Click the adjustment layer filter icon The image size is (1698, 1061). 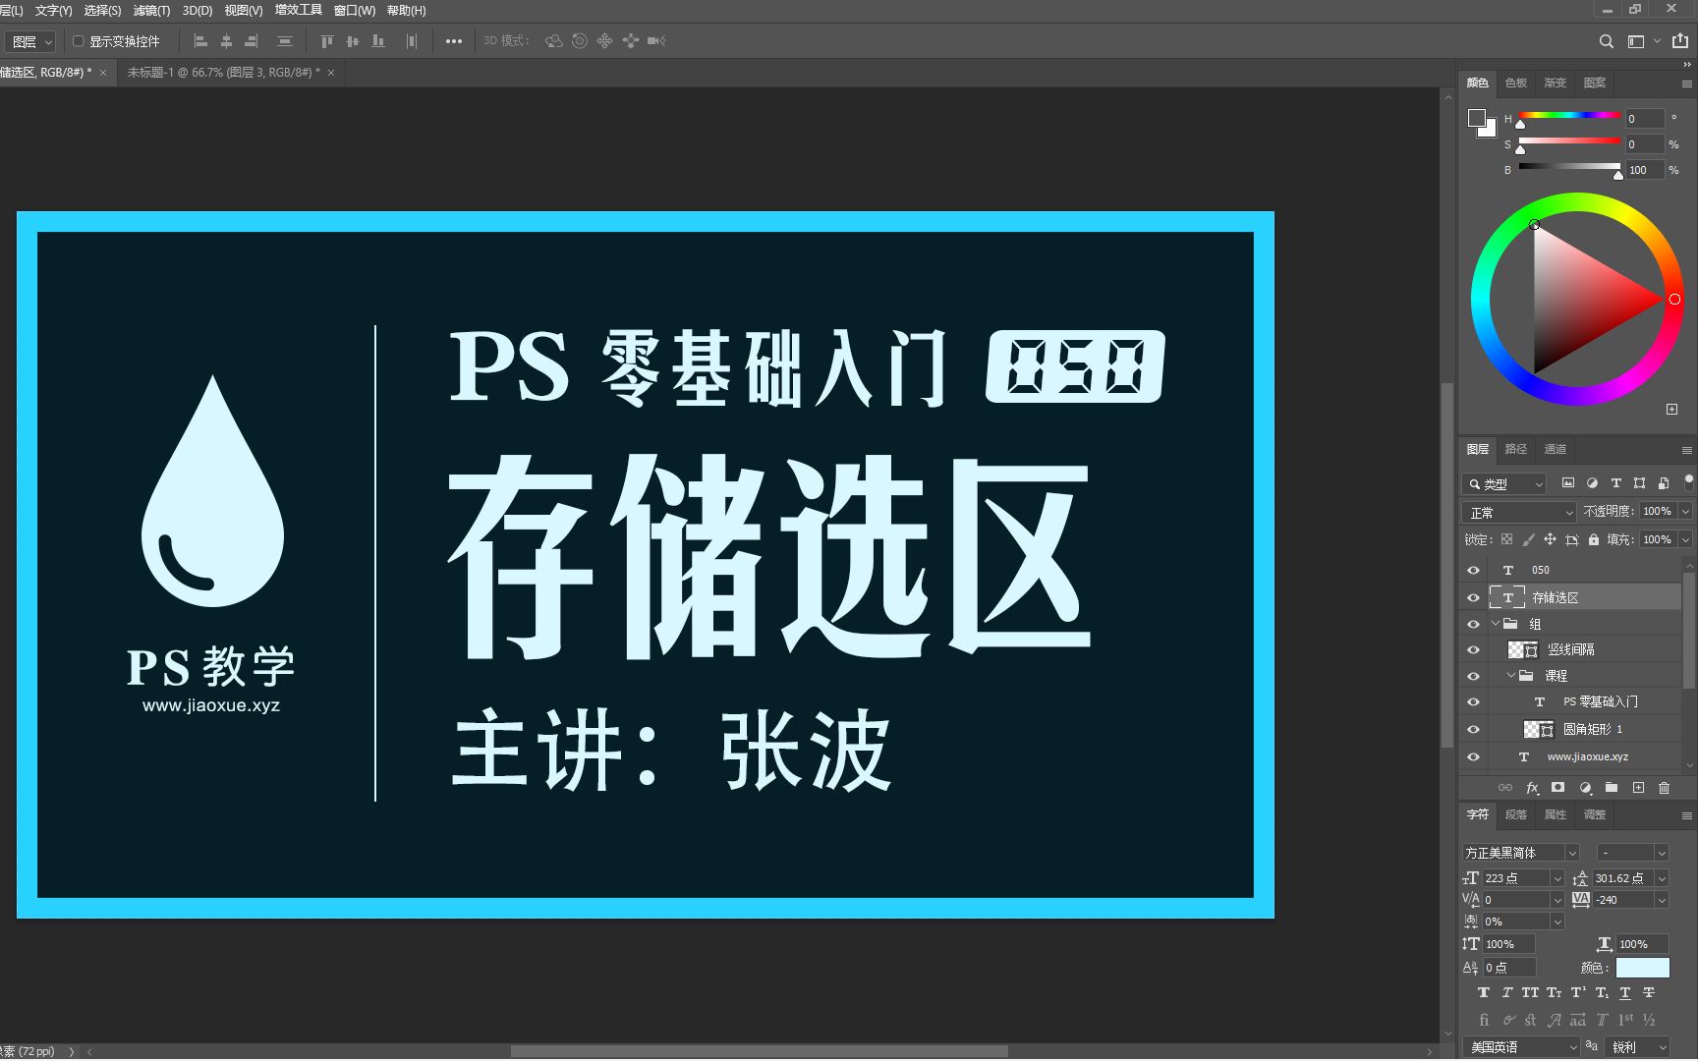tap(1592, 483)
